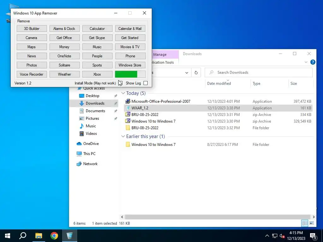The height and width of the screenshot is (242, 323).
Task: Open File Explorer help icon
Action: coord(313,62)
